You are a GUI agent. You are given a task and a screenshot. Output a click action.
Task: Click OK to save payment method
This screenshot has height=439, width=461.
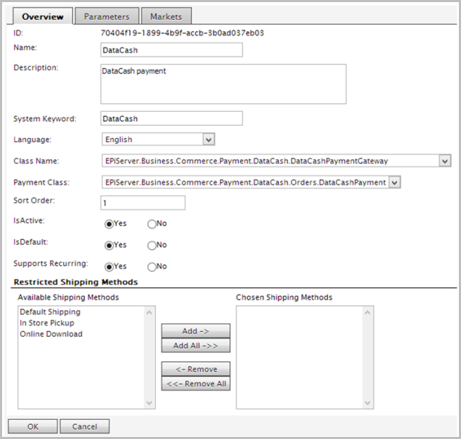(x=32, y=426)
